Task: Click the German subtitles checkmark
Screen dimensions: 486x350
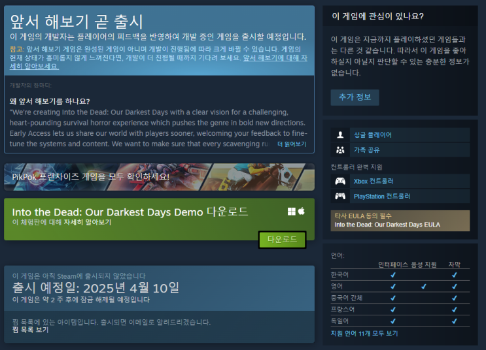Action: 455,321
